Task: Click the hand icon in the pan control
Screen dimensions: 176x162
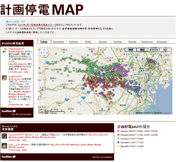Action: coord(44,53)
